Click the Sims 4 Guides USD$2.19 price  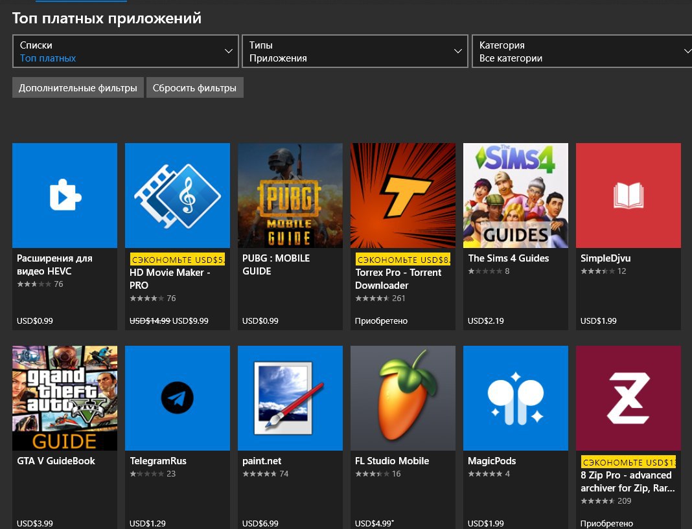coord(486,321)
